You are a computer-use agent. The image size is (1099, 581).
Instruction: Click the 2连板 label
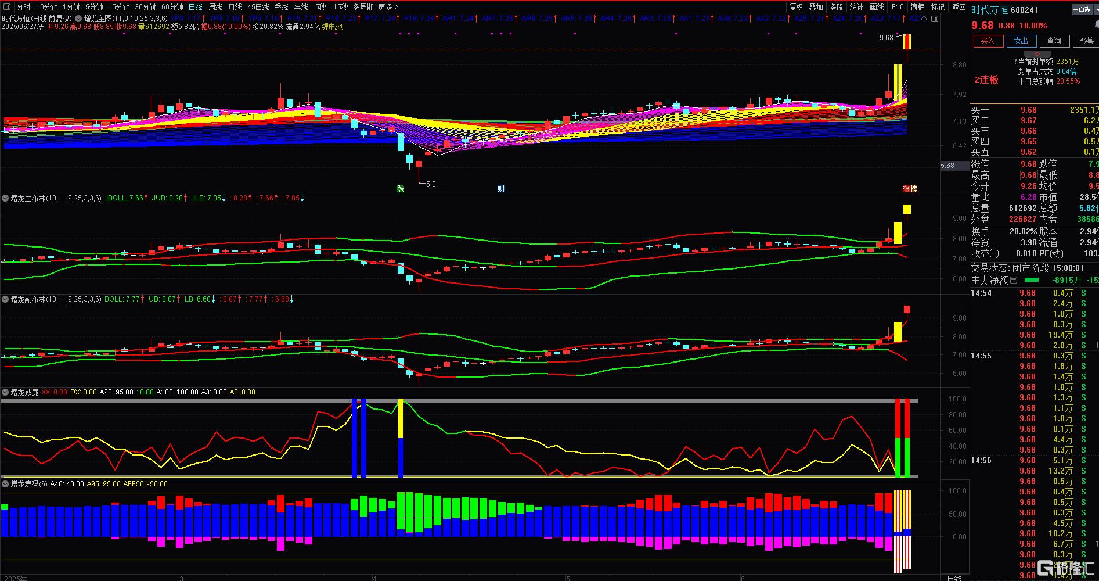(x=986, y=80)
